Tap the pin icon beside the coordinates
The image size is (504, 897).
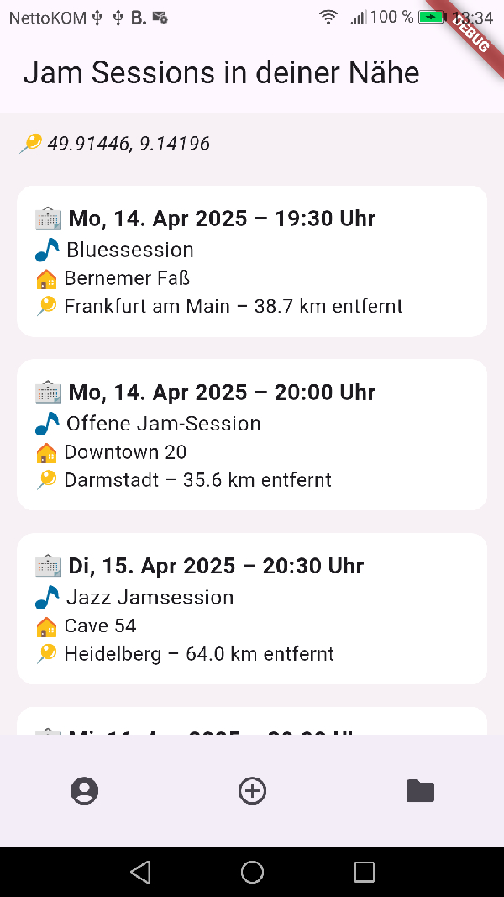(x=30, y=144)
